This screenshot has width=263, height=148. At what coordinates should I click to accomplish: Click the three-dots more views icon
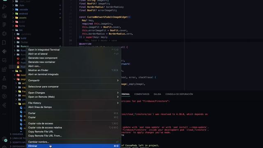5,114
